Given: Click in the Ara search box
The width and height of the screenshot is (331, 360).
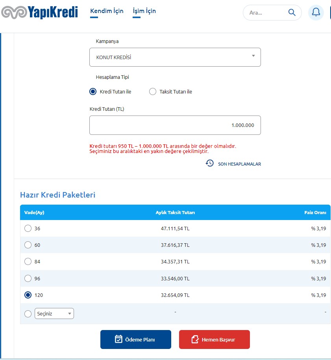Looking at the screenshot, I should (x=265, y=13).
